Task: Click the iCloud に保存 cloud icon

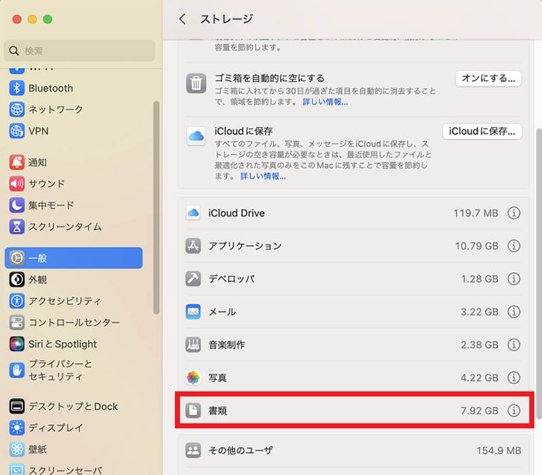Action: (x=196, y=136)
